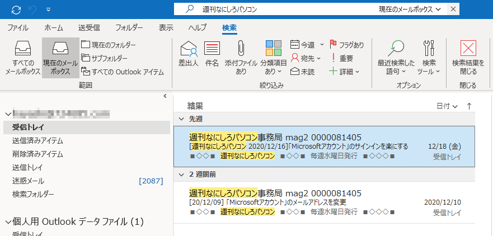Filter mails with 添付ファイルあり paperclip
Viewport: 493px width, 236px height.
point(241,58)
